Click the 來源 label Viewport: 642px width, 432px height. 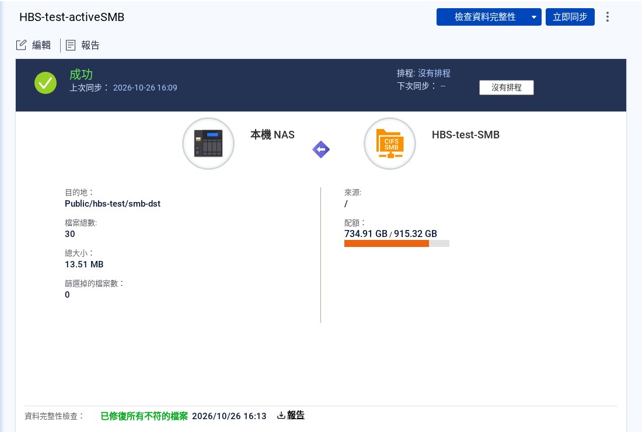click(353, 192)
